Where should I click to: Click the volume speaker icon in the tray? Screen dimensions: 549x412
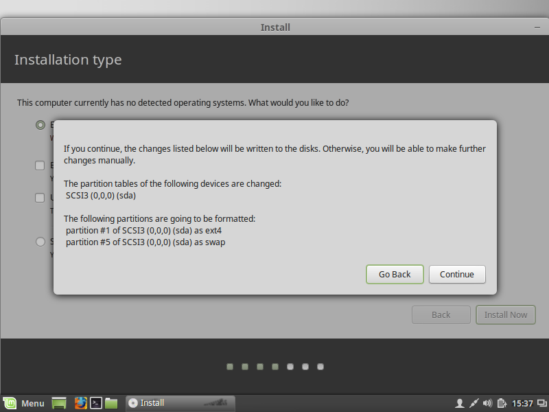487,404
